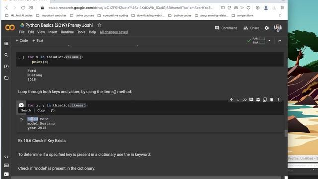Screen dimensions: 318x179
Task: Click the RAM and Disk usage indicator
Action: point(256,41)
